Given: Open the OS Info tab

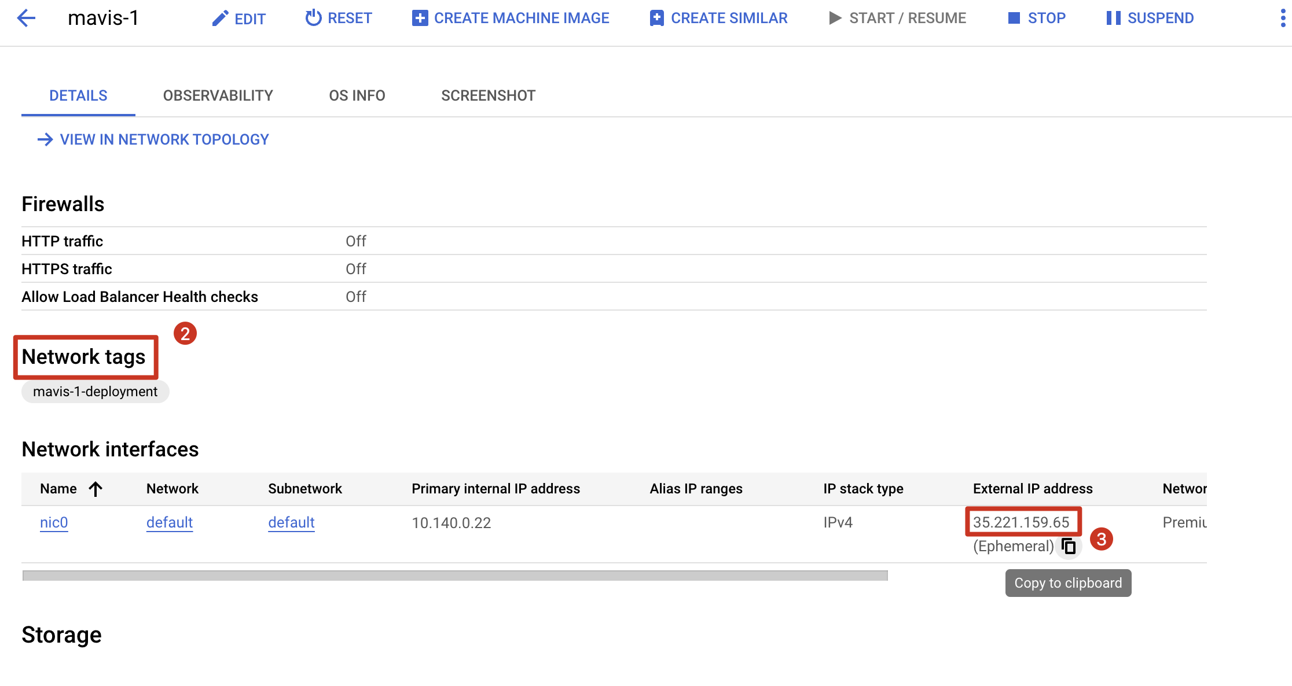Looking at the screenshot, I should click(x=357, y=95).
